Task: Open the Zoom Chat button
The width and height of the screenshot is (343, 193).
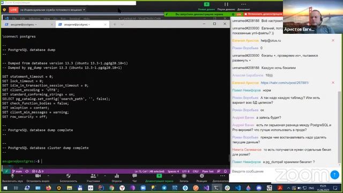Action: (135, 178)
